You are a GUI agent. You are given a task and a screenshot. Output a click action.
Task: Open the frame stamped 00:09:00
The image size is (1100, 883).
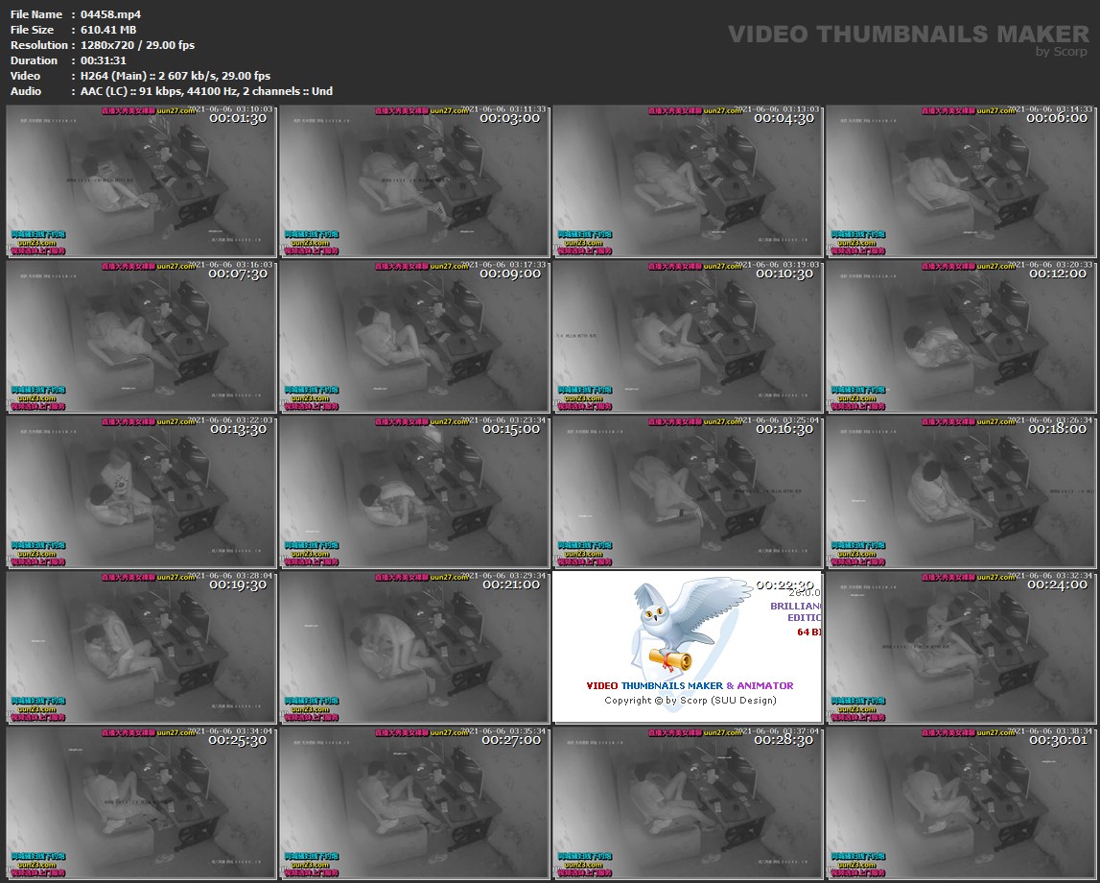click(x=414, y=337)
